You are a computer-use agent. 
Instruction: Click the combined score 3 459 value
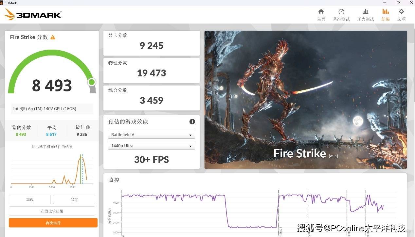tap(151, 101)
